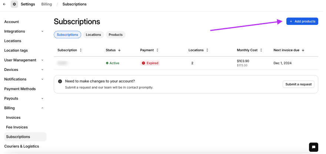Open Payment Methods in sidebar
This screenshot has height=154, width=326.
click(x=20, y=89)
